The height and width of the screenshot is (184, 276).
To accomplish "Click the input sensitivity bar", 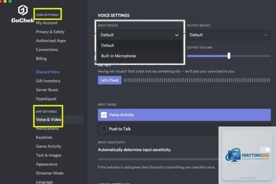I will click(x=158, y=159).
